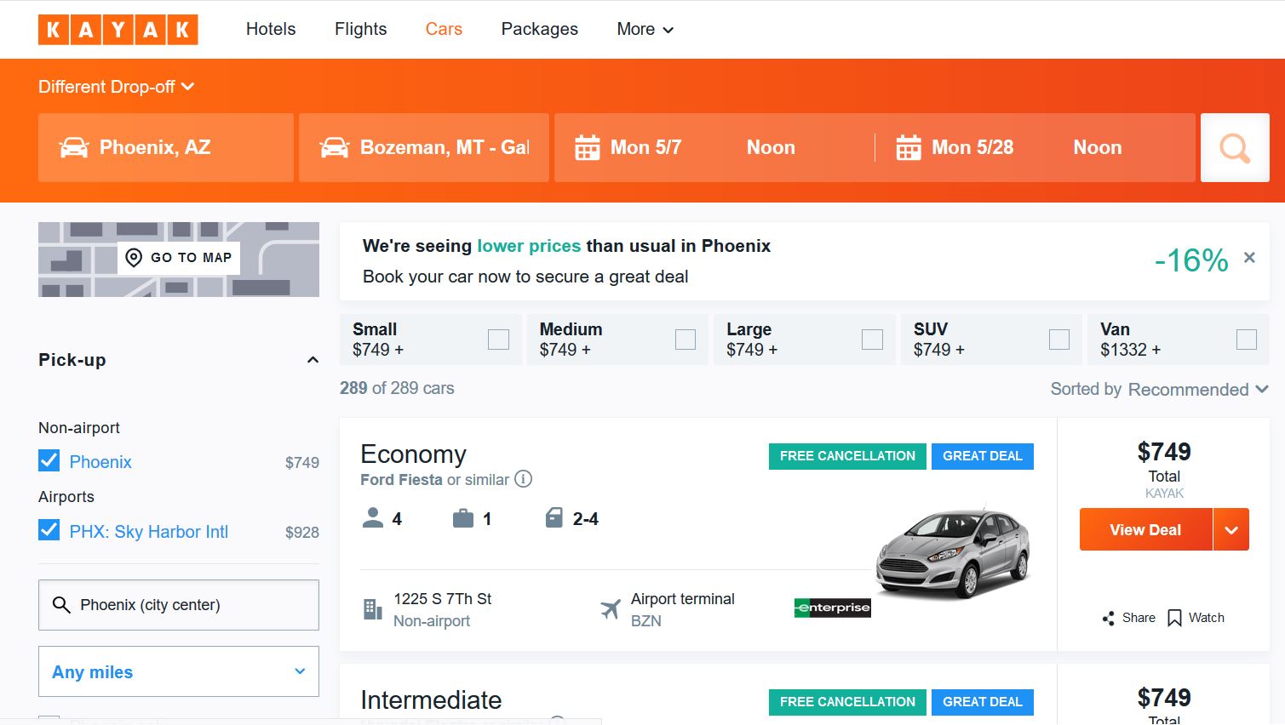
Task: Click the FREE CANCELLATION badge on Intermediate
Action: (847, 702)
